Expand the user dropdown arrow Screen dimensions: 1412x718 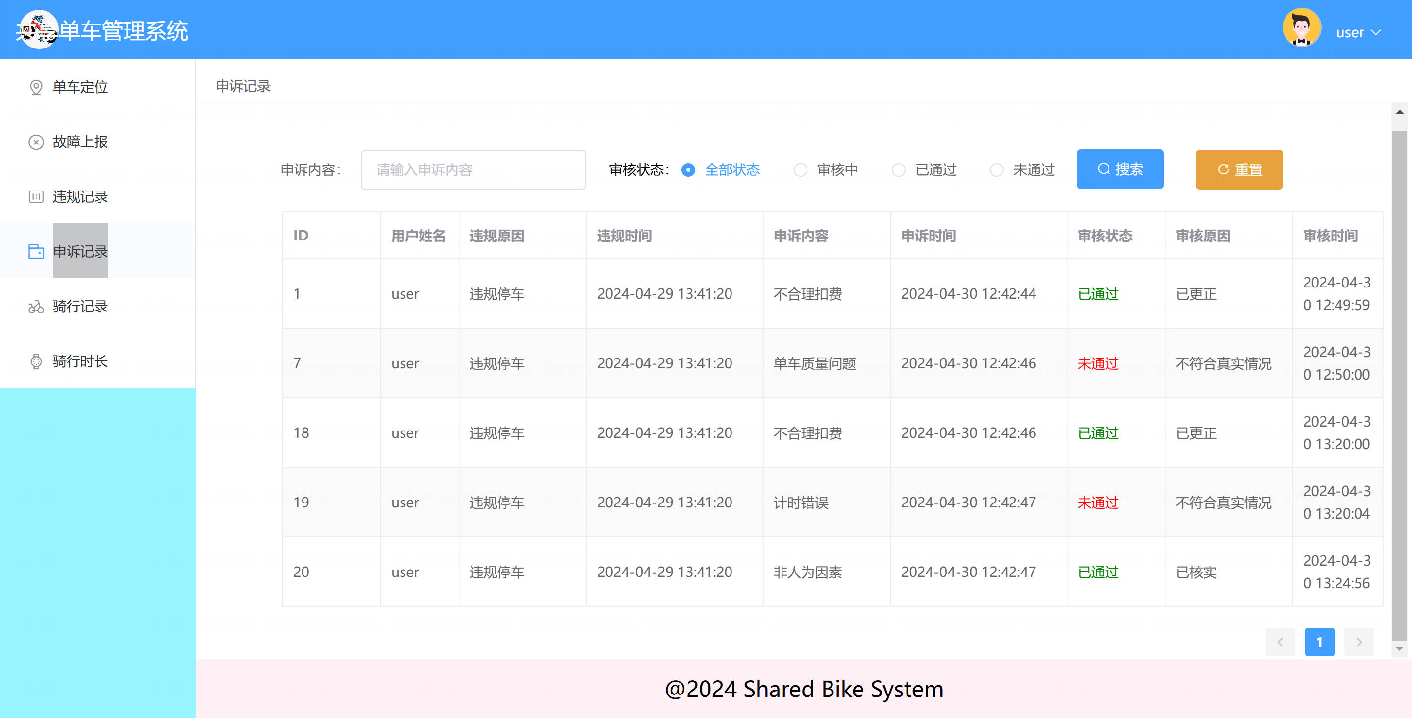1376,32
